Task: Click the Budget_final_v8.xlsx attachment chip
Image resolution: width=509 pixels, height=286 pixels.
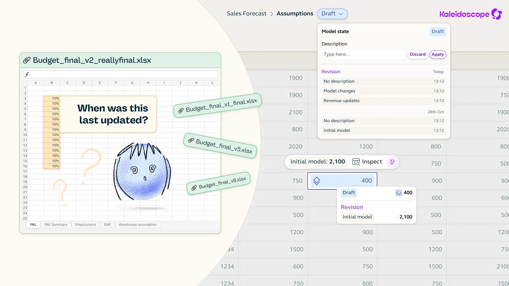Action: 219,183
